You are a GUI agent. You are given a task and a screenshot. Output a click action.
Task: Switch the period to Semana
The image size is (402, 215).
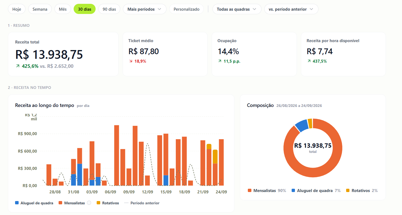click(40, 9)
